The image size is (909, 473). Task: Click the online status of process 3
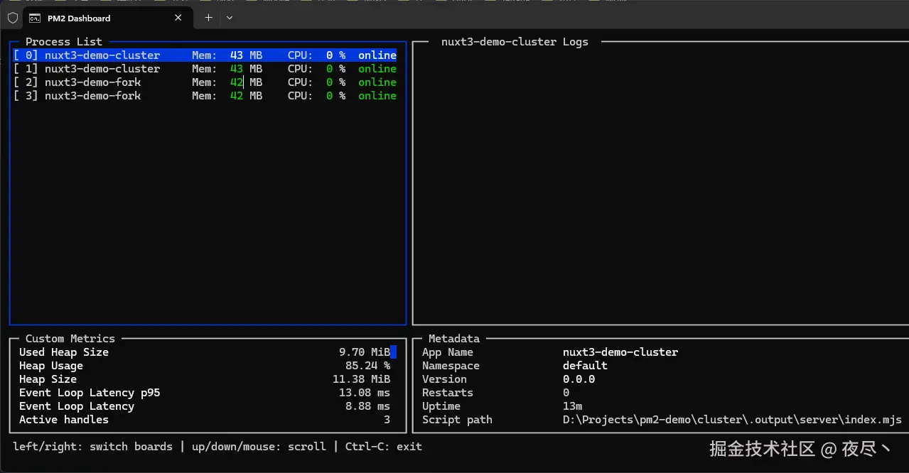pos(377,96)
